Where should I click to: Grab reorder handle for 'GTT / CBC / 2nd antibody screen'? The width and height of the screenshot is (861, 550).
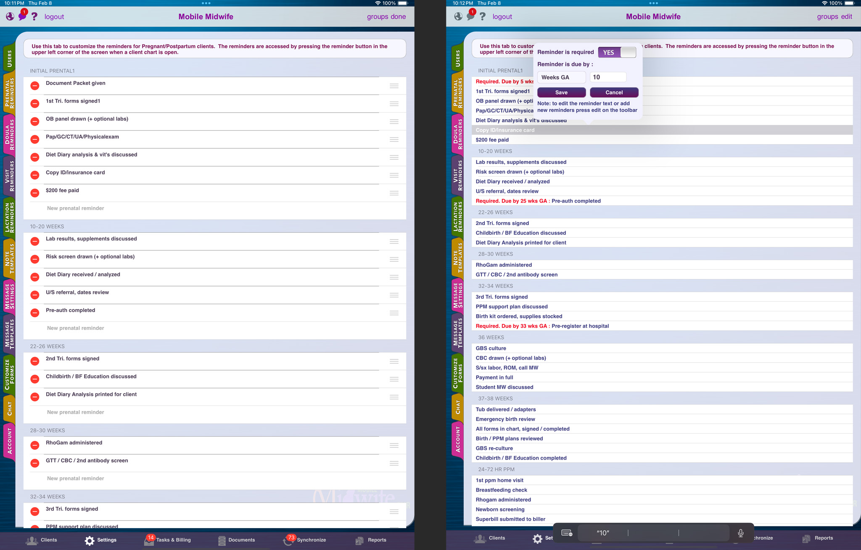click(x=394, y=463)
